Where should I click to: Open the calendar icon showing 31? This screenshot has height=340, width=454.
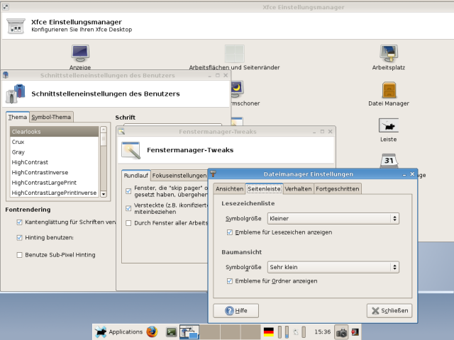click(x=389, y=161)
